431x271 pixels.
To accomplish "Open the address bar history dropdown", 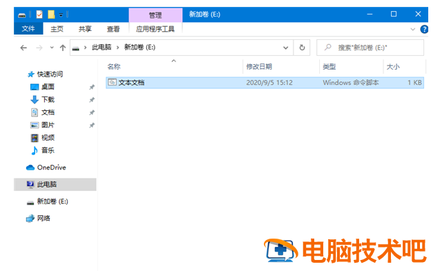I will pyautogui.click(x=285, y=48).
